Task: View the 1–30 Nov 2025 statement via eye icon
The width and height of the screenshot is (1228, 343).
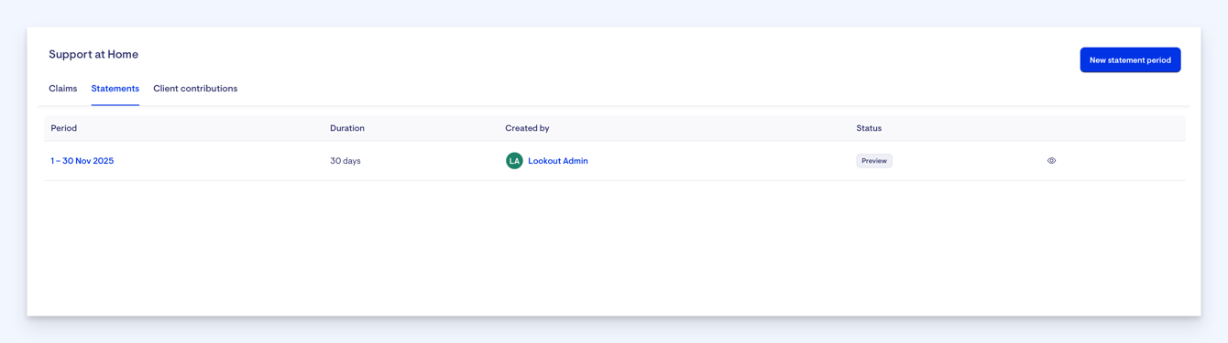Action: (x=1051, y=161)
